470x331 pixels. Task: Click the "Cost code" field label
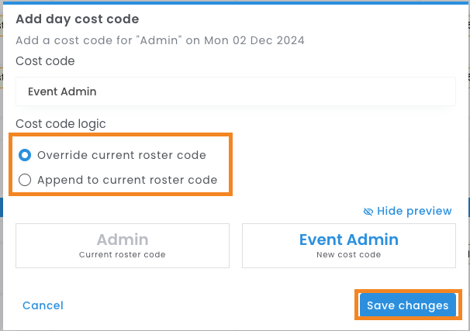pyautogui.click(x=45, y=60)
